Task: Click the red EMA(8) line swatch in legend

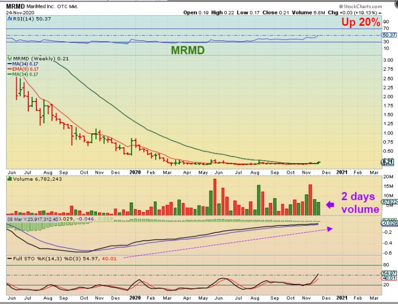Action: click(x=10, y=69)
